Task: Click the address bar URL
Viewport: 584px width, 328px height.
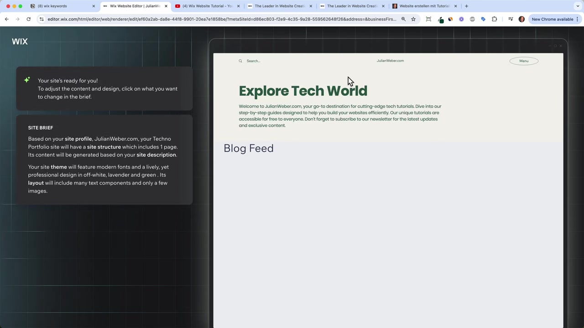Action: pyautogui.click(x=222, y=19)
